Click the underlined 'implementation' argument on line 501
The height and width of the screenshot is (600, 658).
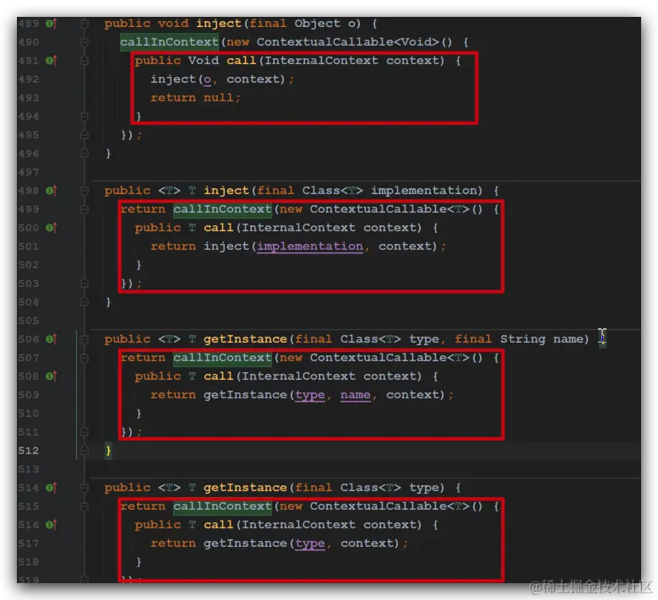click(x=310, y=246)
